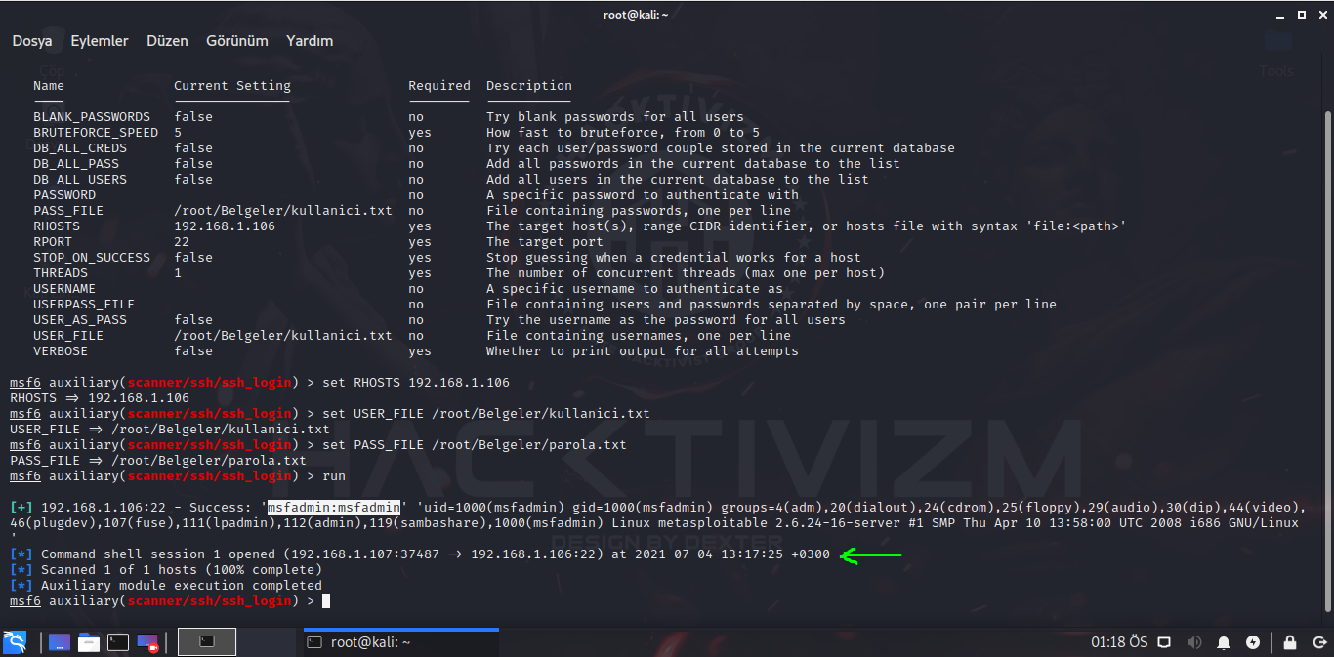Maximize the terminal window
This screenshot has height=657, width=1334.
(x=1301, y=15)
